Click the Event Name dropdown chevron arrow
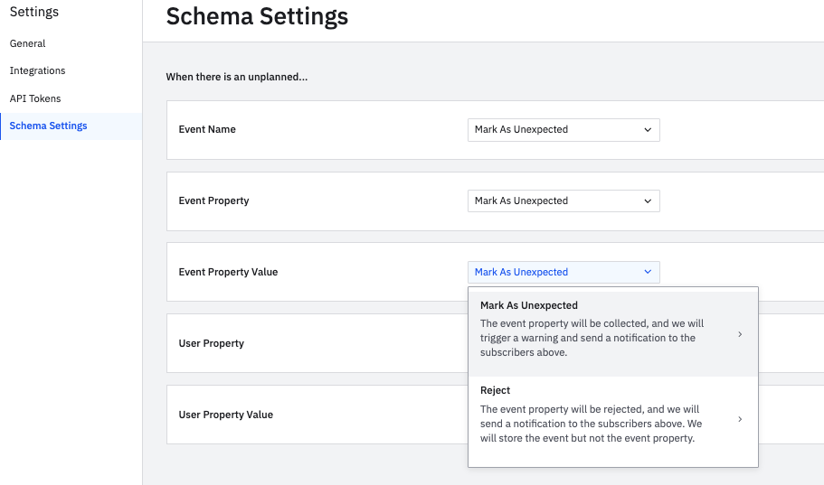 pyautogui.click(x=648, y=130)
